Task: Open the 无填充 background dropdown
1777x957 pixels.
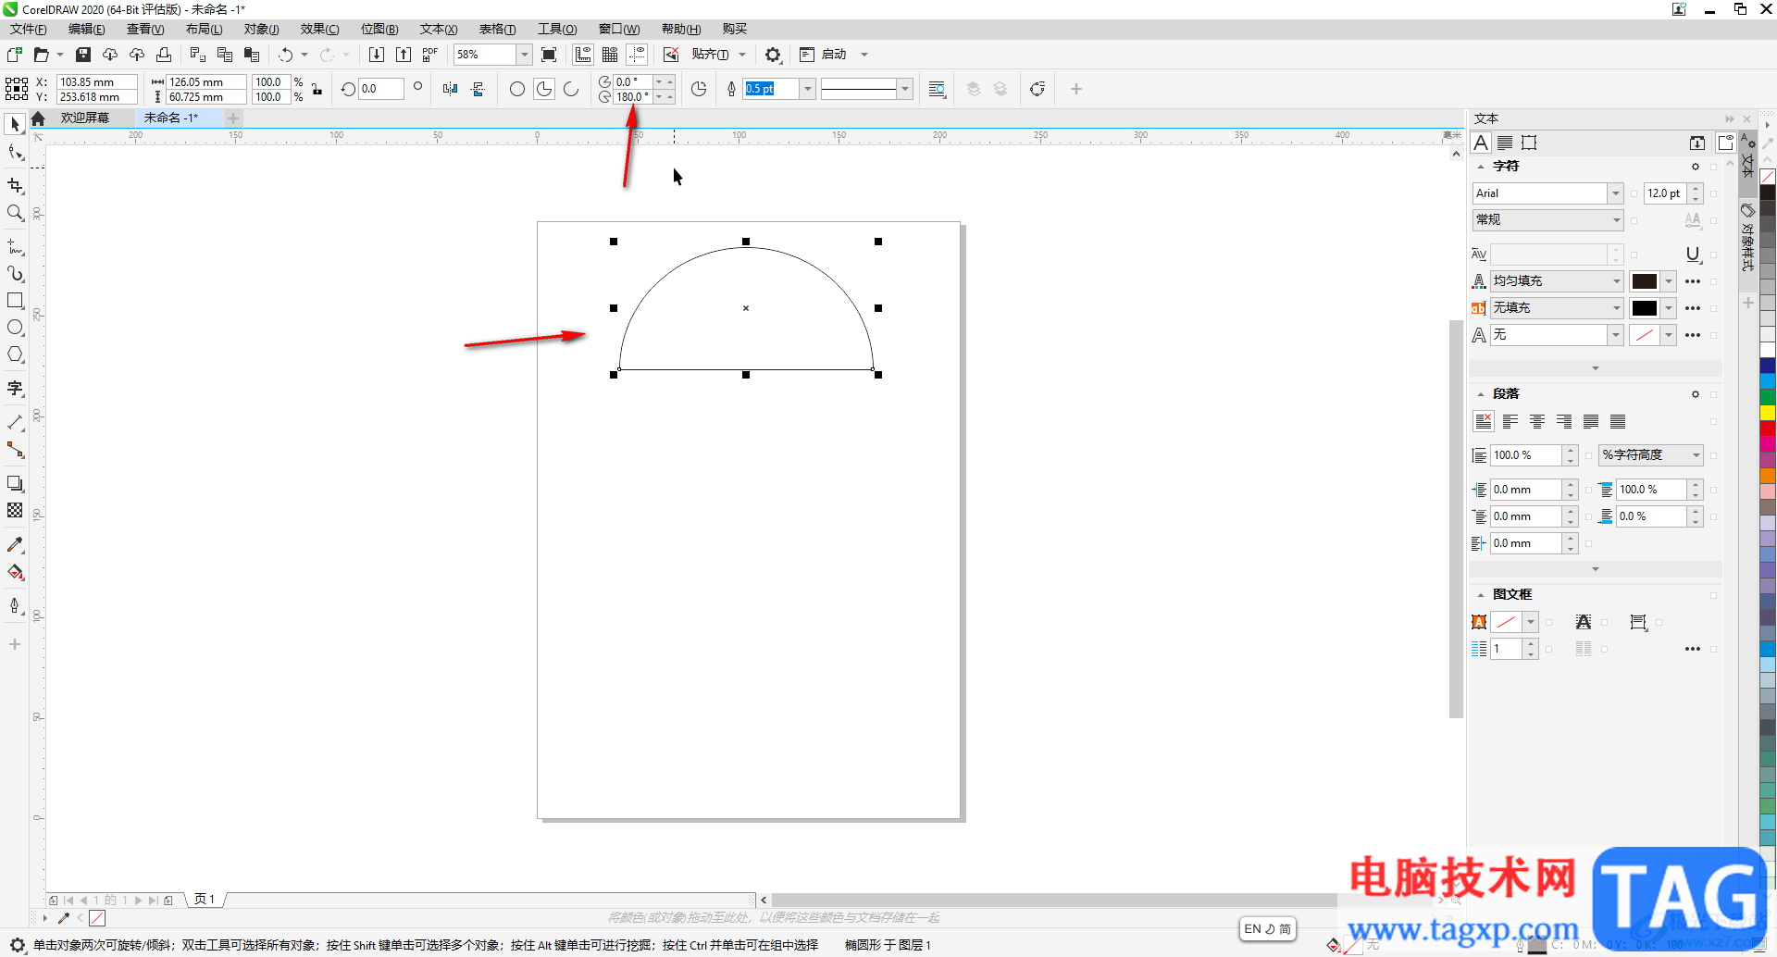Action: (x=1617, y=308)
